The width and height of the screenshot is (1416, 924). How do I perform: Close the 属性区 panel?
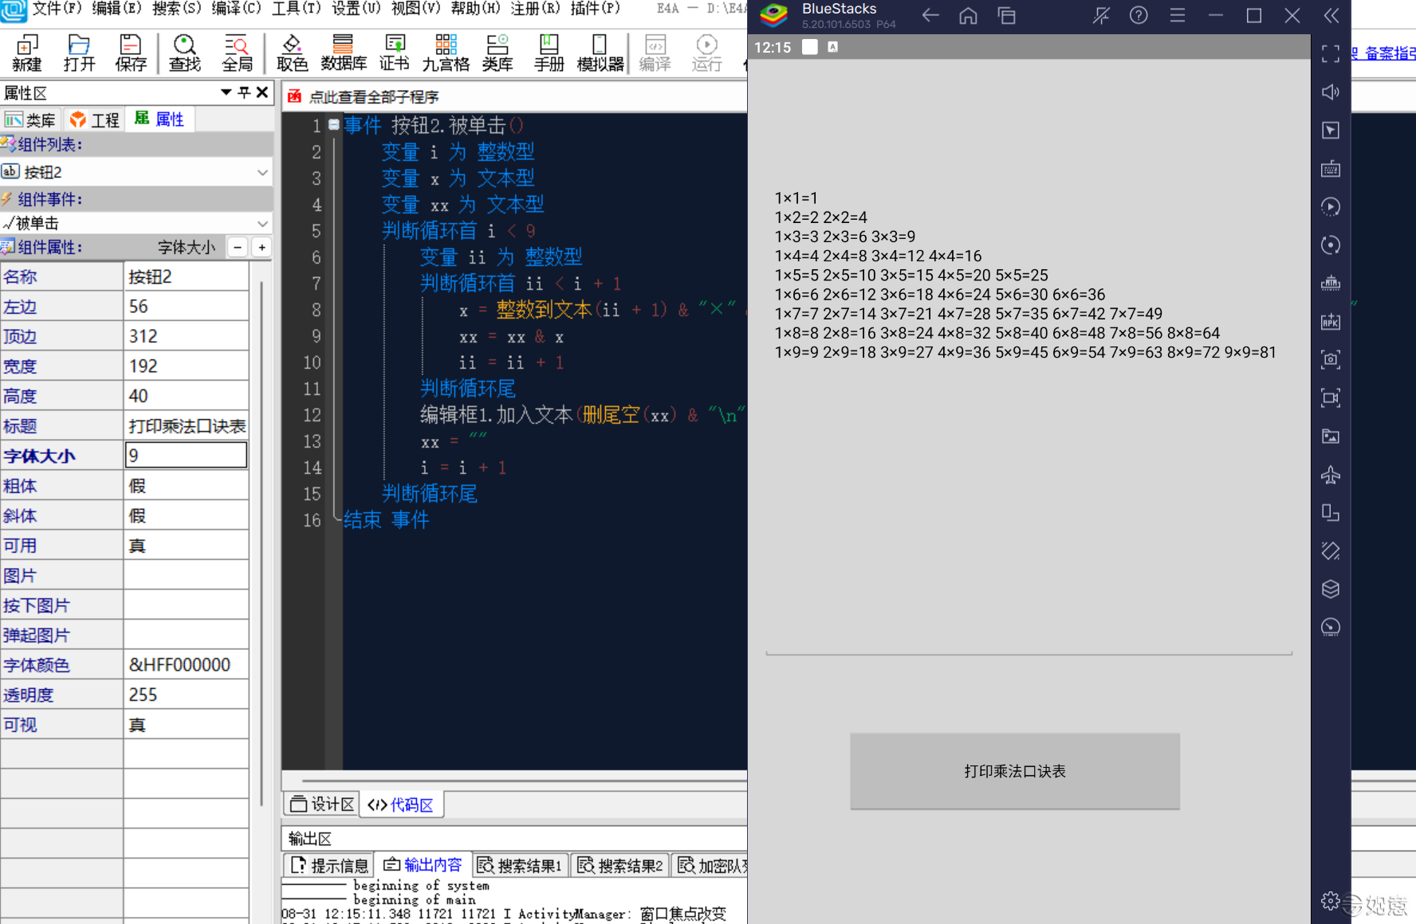[262, 92]
